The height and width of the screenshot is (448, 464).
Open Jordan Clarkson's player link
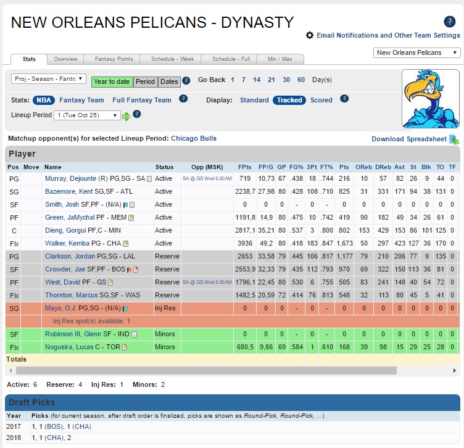70,256
